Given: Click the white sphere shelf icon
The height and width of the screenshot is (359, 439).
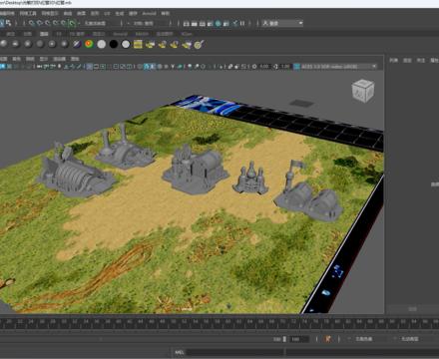Looking at the screenshot, I should pyautogui.click(x=102, y=44).
